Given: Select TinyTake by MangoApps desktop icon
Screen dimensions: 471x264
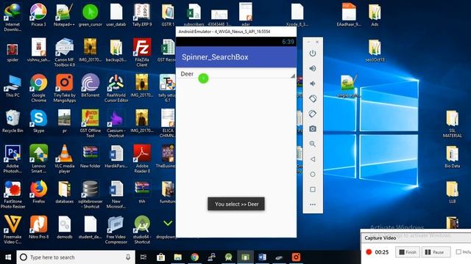Looking at the screenshot, I should [64, 88].
